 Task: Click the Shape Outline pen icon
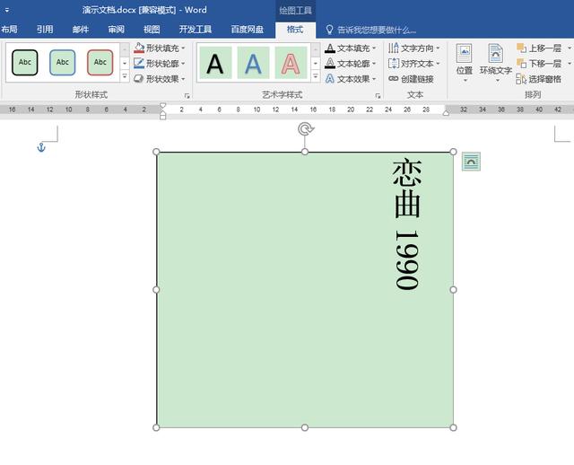pos(139,64)
